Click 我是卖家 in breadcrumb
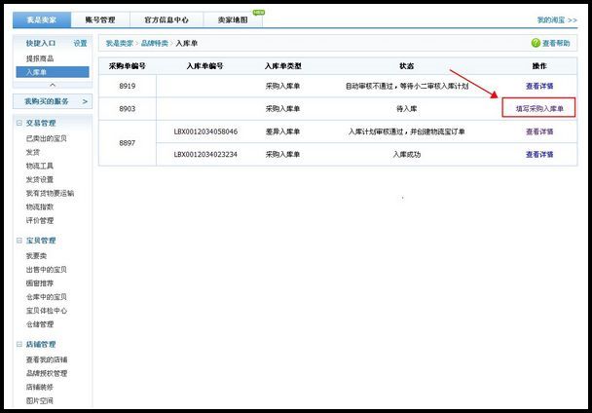The width and height of the screenshot is (592, 413). 120,44
